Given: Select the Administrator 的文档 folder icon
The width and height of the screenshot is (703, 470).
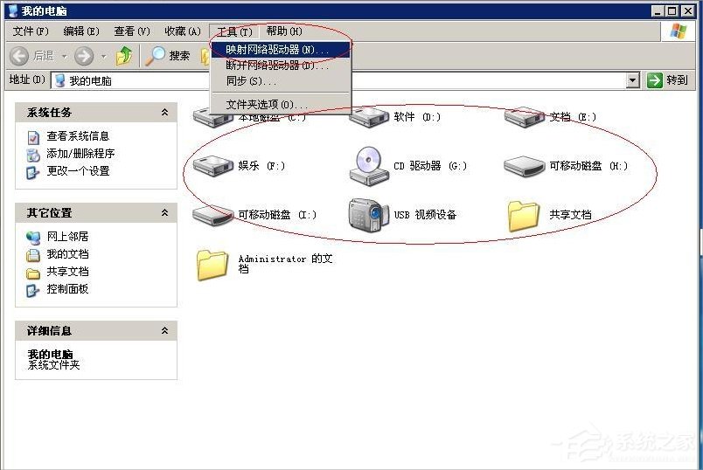Looking at the screenshot, I should pyautogui.click(x=212, y=265).
